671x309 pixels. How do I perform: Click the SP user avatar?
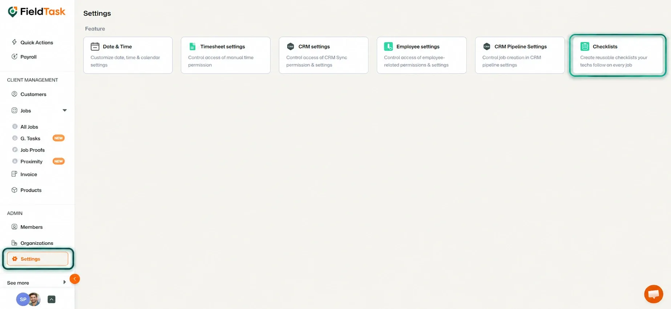[x=22, y=299]
